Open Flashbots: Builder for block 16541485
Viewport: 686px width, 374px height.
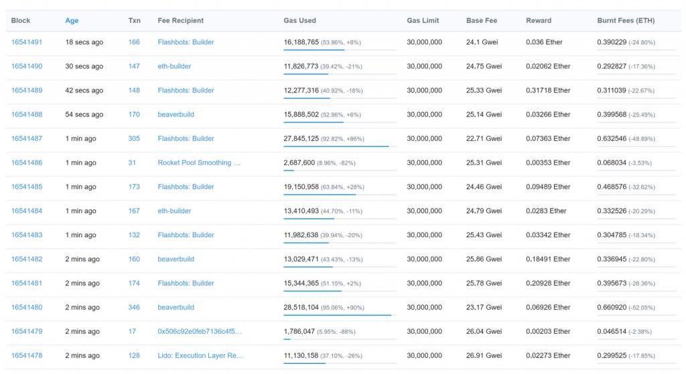point(186,187)
